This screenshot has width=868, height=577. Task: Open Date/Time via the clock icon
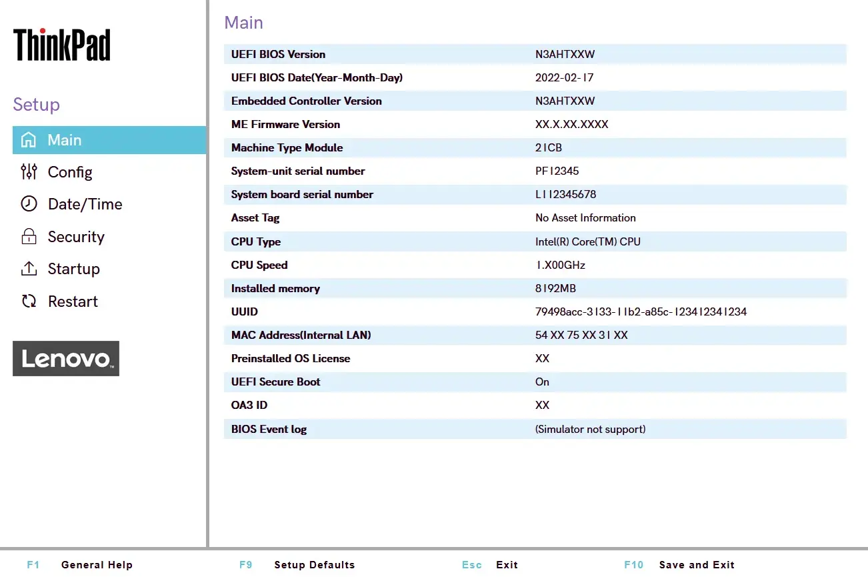point(29,204)
